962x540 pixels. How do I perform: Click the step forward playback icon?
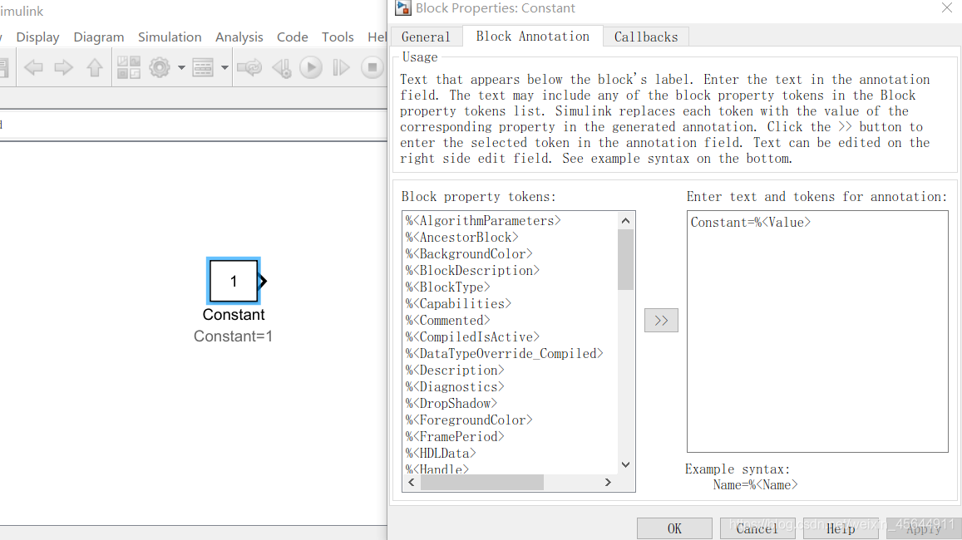(x=341, y=67)
